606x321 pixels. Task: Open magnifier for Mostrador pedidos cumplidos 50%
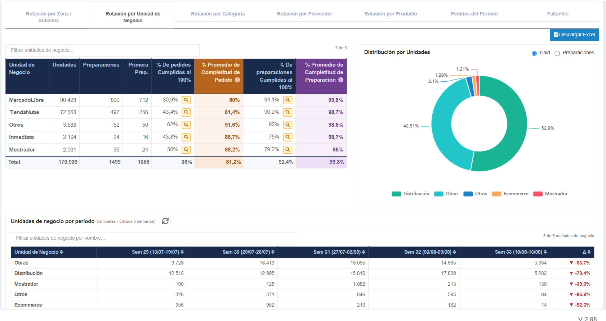[x=186, y=150]
